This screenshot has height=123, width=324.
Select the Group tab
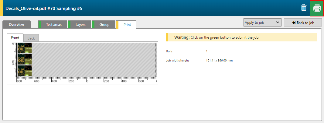(104, 25)
